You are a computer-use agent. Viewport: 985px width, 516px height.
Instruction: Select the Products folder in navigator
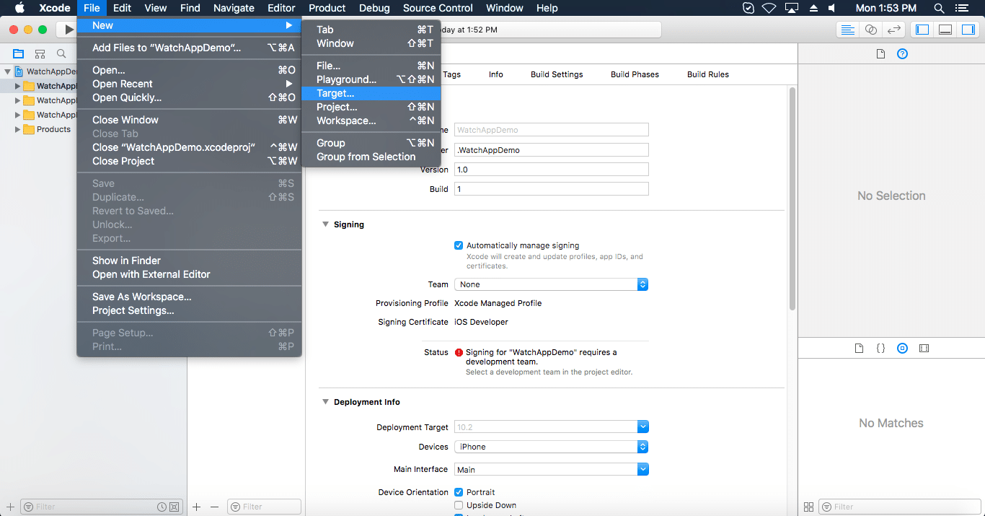[x=54, y=129]
